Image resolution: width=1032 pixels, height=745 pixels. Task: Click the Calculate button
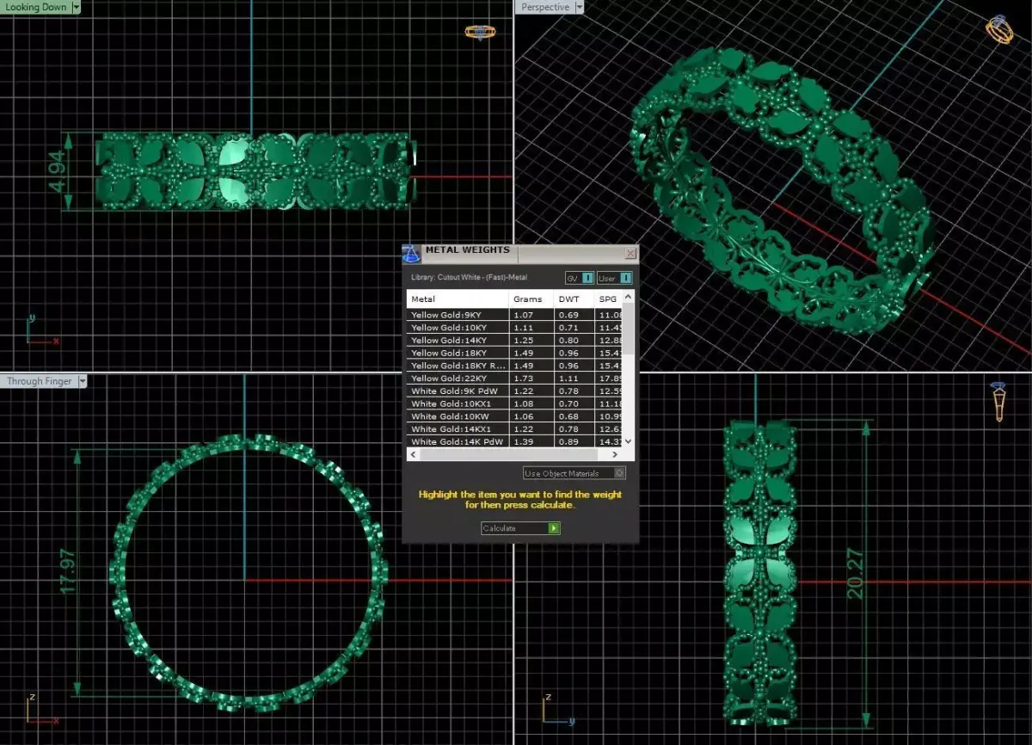click(520, 528)
